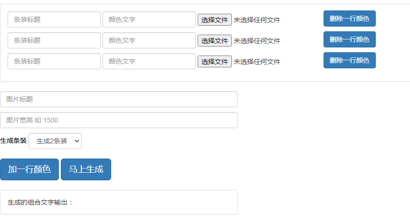
Task: Choose a file in the second row
Action: tap(215, 41)
